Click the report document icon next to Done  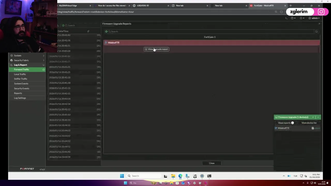point(313,128)
